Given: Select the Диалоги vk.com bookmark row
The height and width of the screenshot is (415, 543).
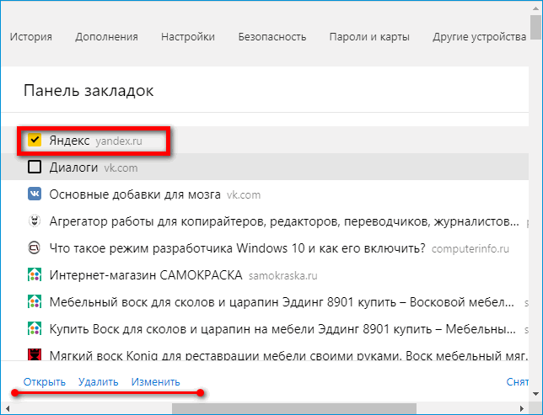Looking at the screenshot, I should tap(265, 167).
